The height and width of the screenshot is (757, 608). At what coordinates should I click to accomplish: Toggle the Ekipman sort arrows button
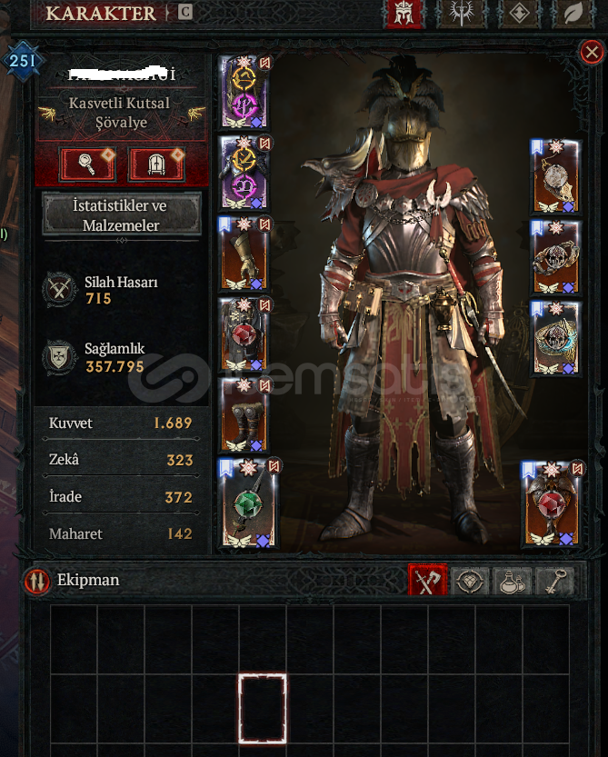point(36,581)
